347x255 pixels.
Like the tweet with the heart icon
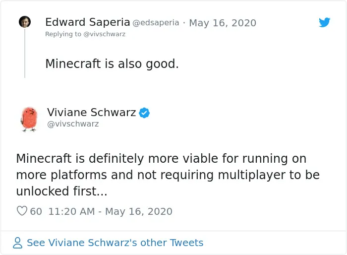click(22, 211)
